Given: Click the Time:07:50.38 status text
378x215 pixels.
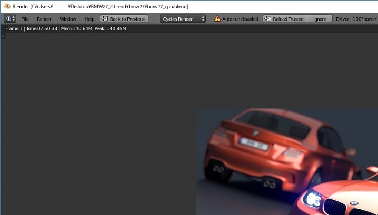Looking at the screenshot, I should (x=42, y=29).
